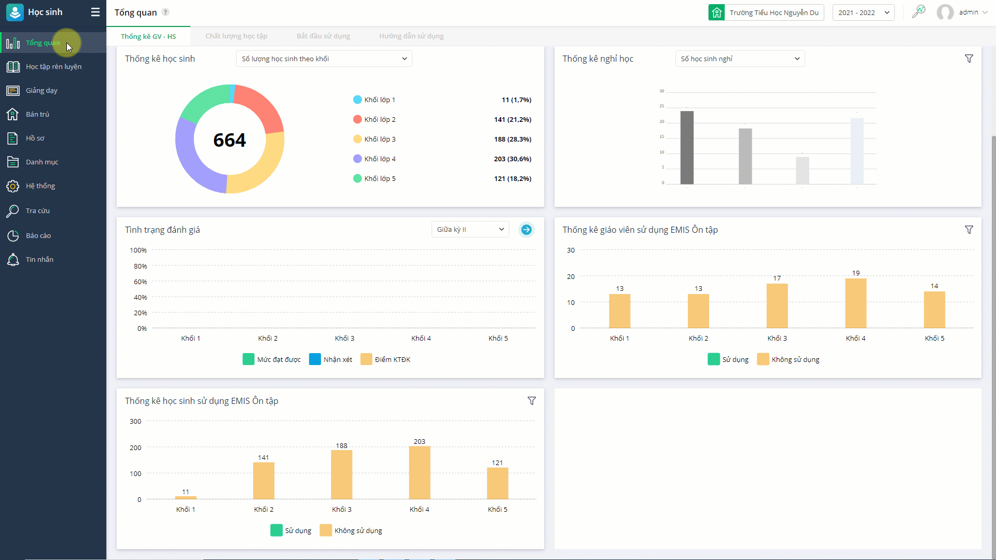Open the Bán trú house icon
This screenshot has height=560, width=996.
coord(13,114)
